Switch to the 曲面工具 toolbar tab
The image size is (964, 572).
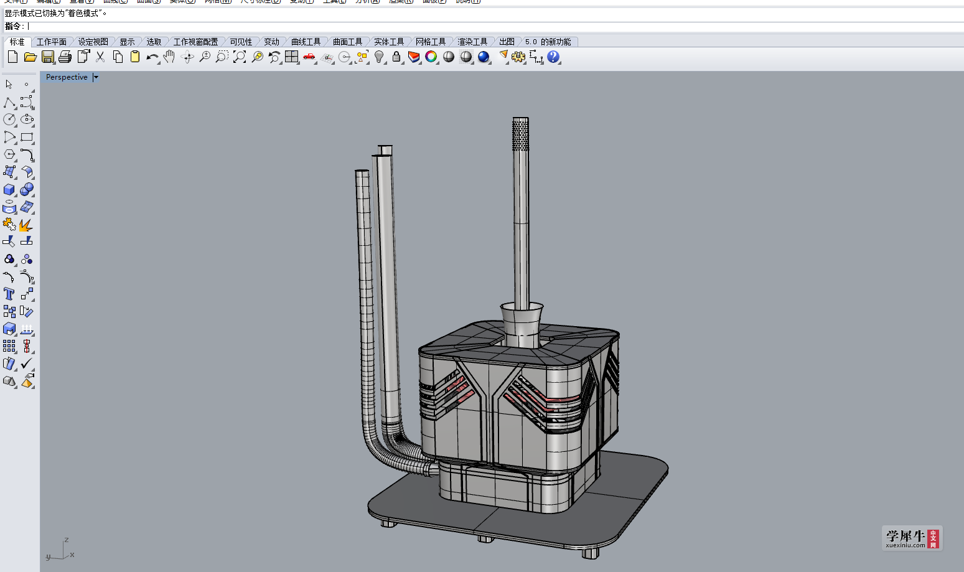coord(347,42)
